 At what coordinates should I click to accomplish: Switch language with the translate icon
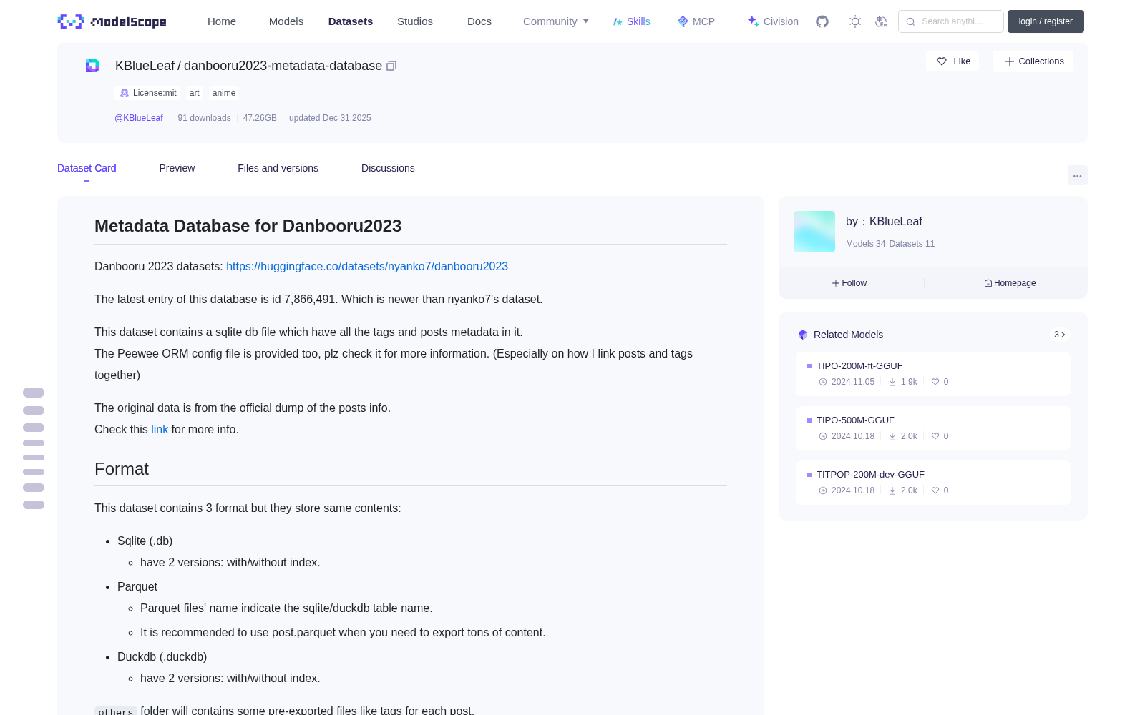[x=881, y=21]
